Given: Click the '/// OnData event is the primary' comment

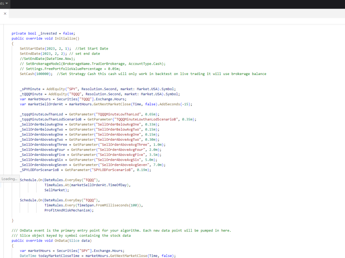Looking at the screenshot, I should [121, 230].
